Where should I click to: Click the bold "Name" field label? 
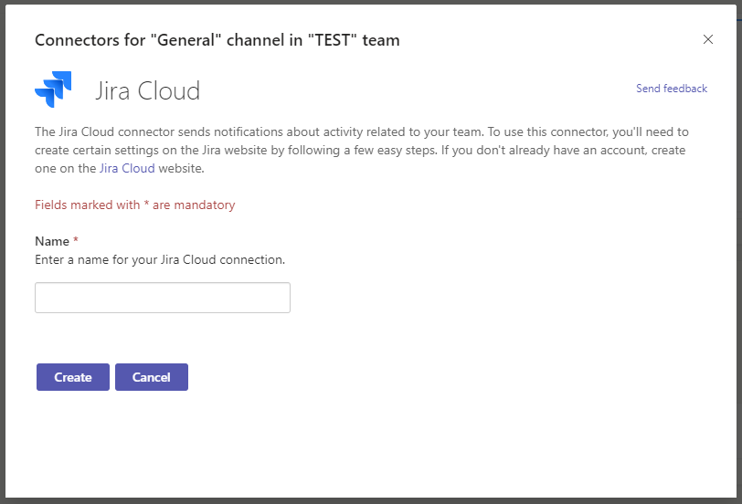click(51, 241)
